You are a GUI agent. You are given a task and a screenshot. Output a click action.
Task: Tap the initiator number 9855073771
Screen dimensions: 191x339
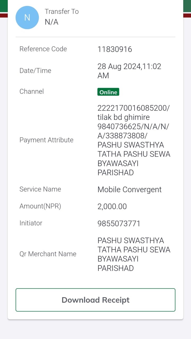119,224
